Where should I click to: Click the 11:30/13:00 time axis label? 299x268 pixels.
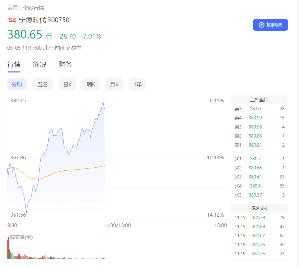117,225
